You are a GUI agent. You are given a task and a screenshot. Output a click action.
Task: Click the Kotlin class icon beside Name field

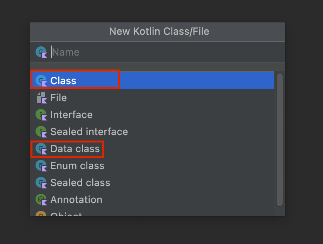(41, 52)
